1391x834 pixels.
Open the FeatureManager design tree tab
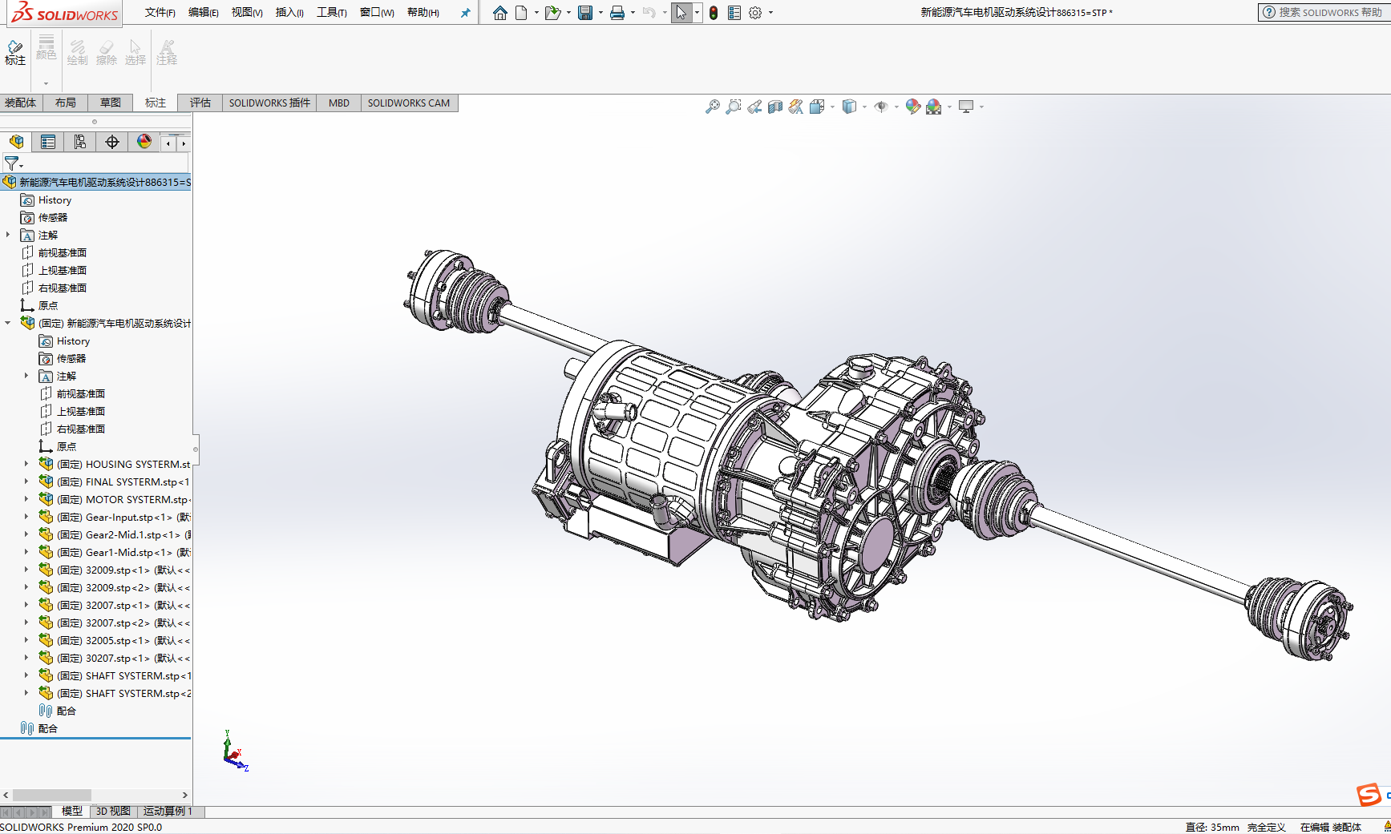coord(16,142)
